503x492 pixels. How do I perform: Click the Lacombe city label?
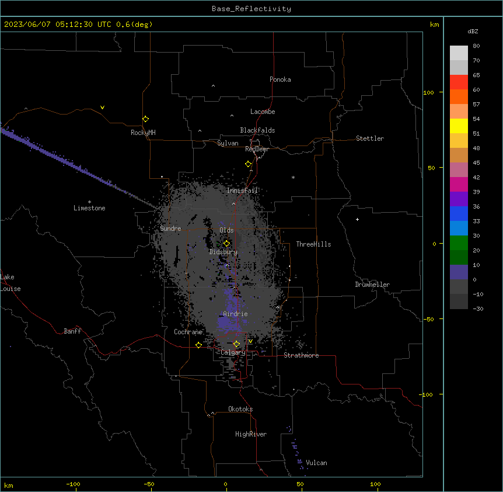point(263,112)
